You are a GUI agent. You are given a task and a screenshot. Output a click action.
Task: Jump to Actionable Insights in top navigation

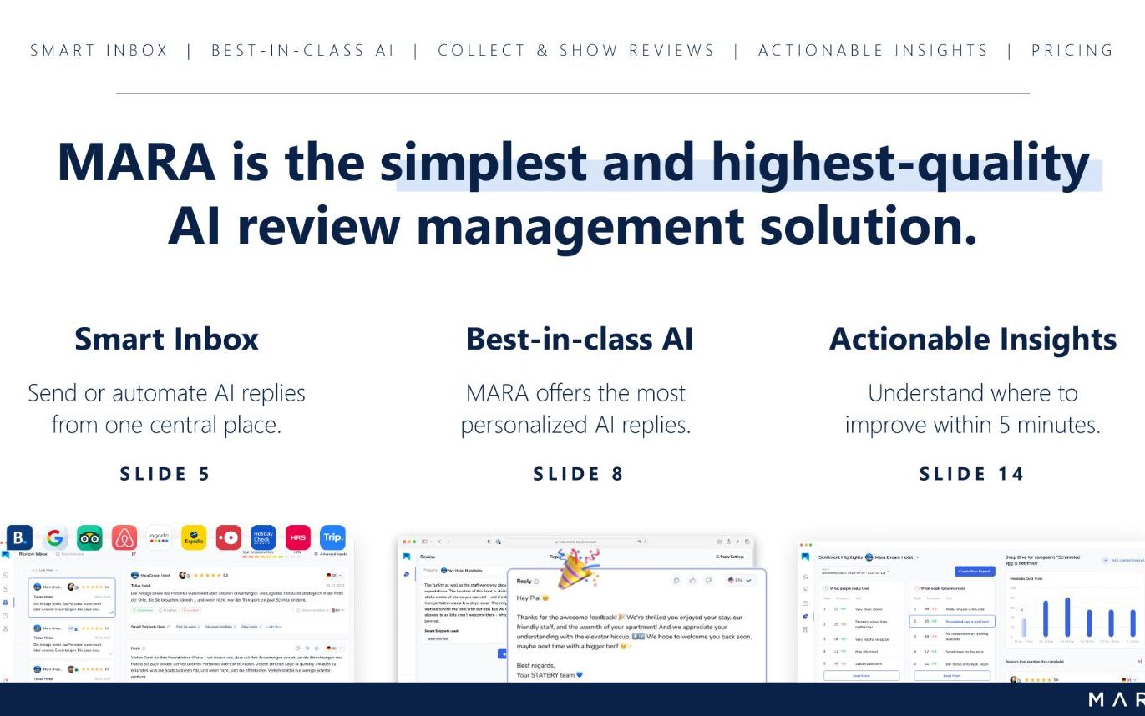873,50
